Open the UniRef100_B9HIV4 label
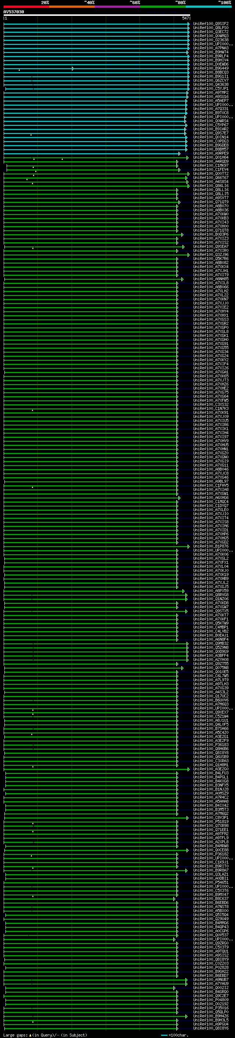 (x=210, y=60)
